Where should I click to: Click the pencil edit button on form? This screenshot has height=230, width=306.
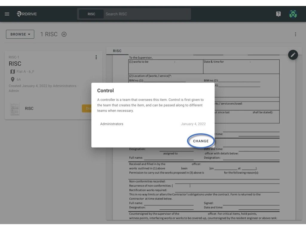click(x=293, y=55)
